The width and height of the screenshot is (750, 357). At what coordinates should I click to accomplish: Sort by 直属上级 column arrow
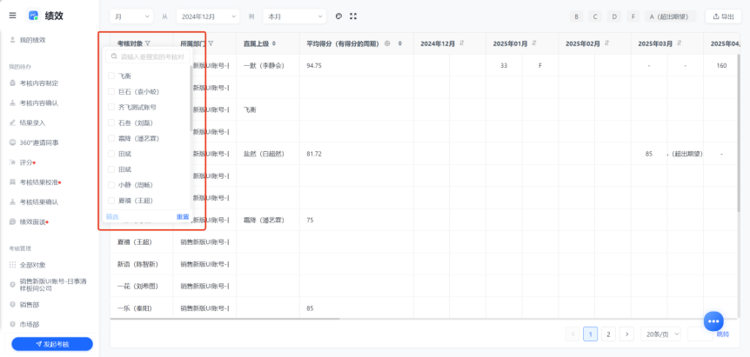coord(274,43)
